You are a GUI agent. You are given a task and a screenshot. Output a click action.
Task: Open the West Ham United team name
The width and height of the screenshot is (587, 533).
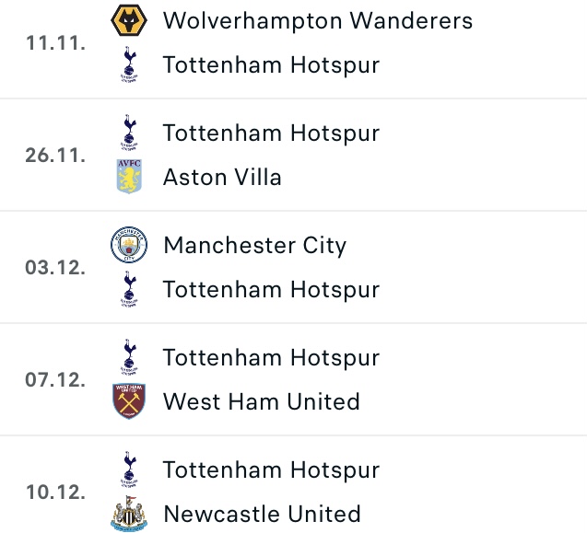pyautogui.click(x=262, y=401)
